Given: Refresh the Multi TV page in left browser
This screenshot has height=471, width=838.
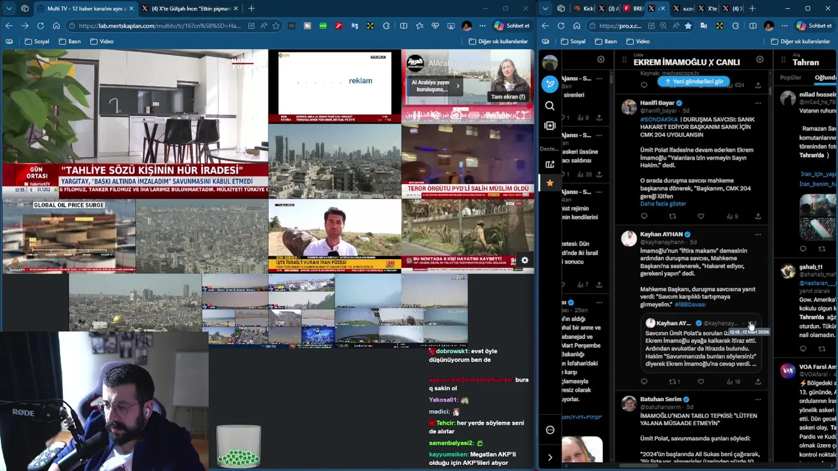Looking at the screenshot, I should click(x=41, y=26).
